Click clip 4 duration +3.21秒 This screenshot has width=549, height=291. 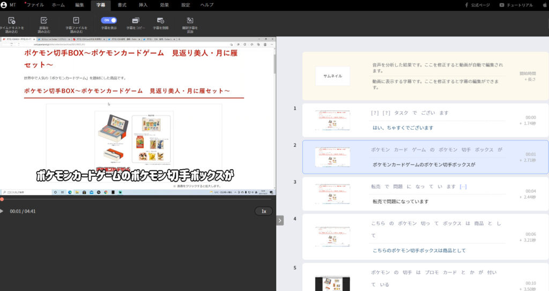point(528,240)
